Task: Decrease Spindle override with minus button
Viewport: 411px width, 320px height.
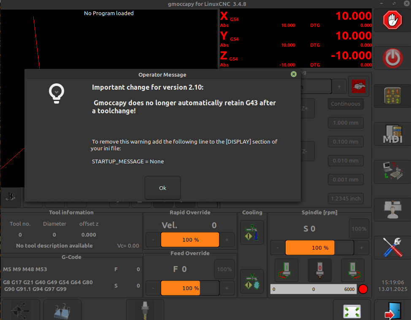Action: (278, 248)
